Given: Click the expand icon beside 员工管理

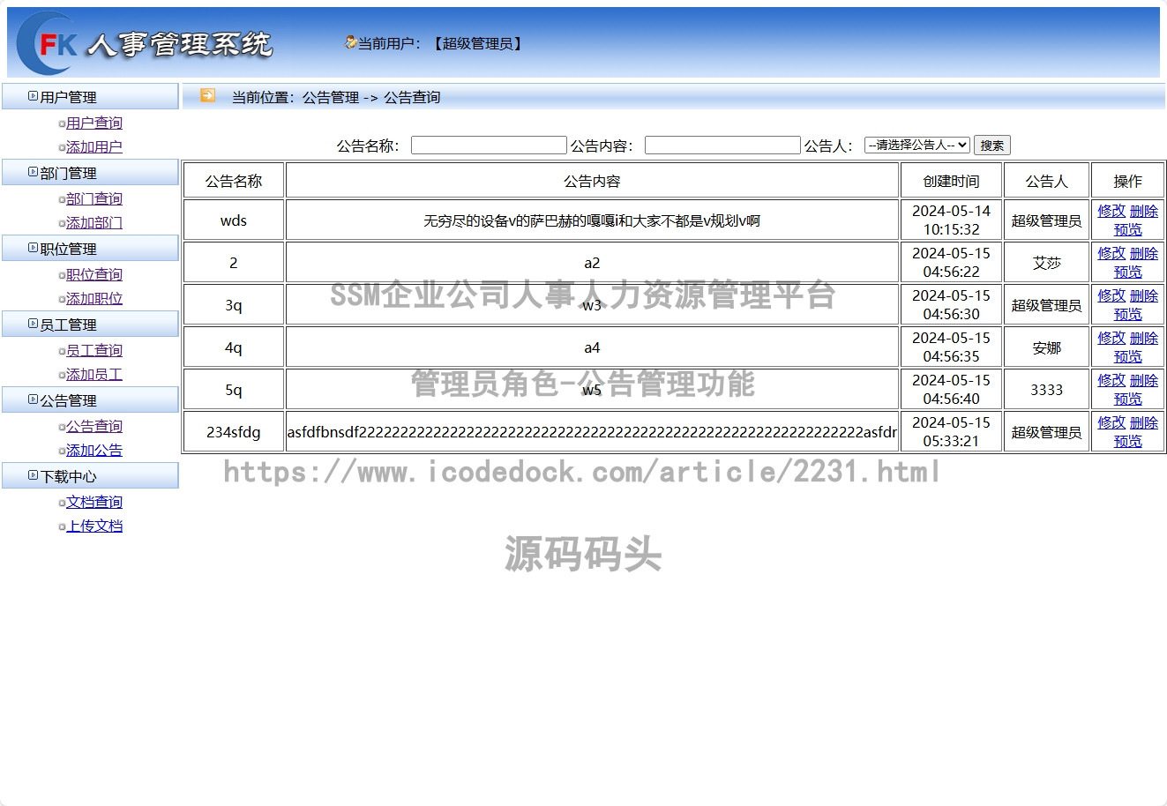Looking at the screenshot, I should [x=33, y=324].
